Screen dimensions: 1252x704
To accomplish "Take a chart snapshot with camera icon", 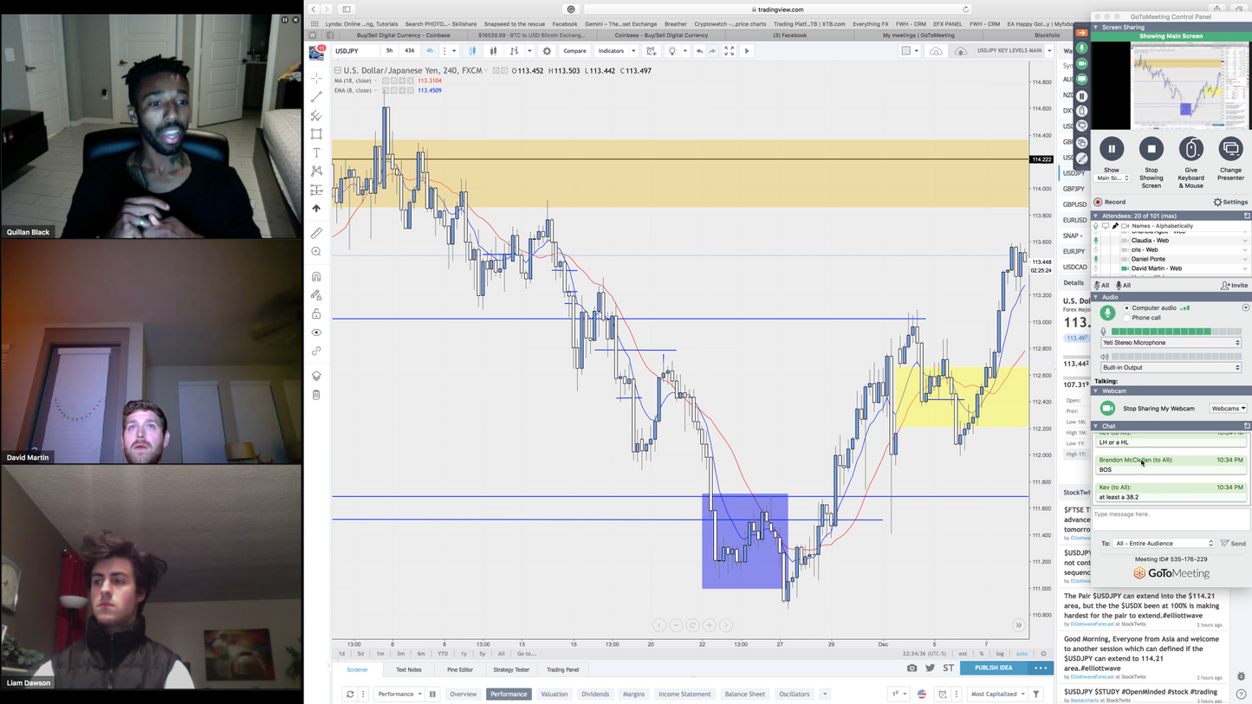I will pyautogui.click(x=911, y=668).
